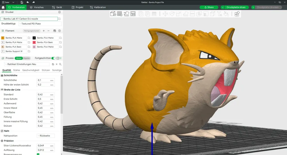Edit the Bambu Lab X1 Carbon printer preset
Image resolution: width=287 pixels, height=155 pixels.
click(x=59, y=19)
